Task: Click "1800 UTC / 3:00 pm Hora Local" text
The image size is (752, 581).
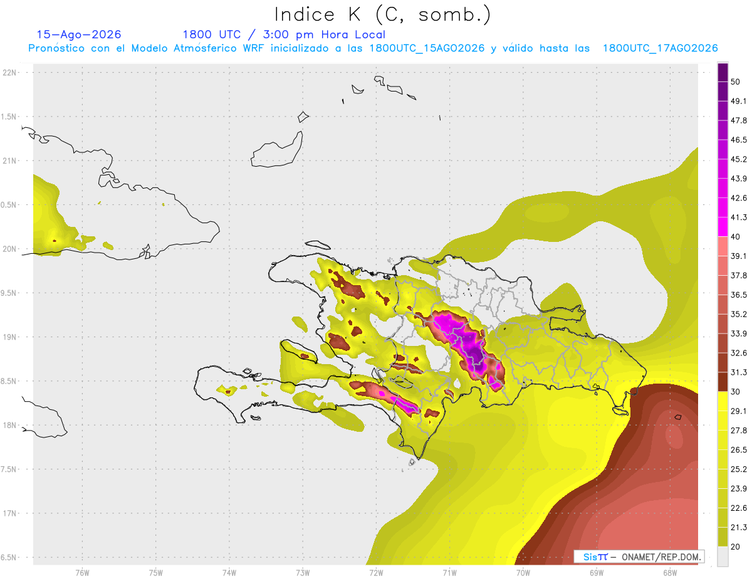Action: click(284, 34)
